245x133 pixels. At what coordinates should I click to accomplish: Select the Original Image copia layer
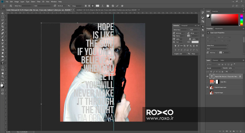pos(224,87)
